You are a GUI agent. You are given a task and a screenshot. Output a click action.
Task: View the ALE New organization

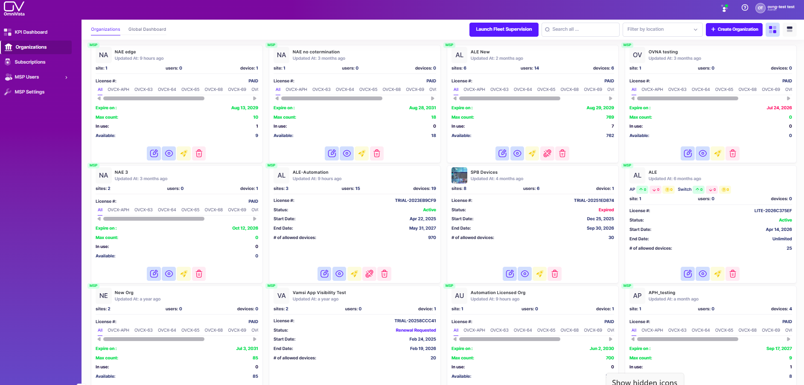pyautogui.click(x=518, y=153)
